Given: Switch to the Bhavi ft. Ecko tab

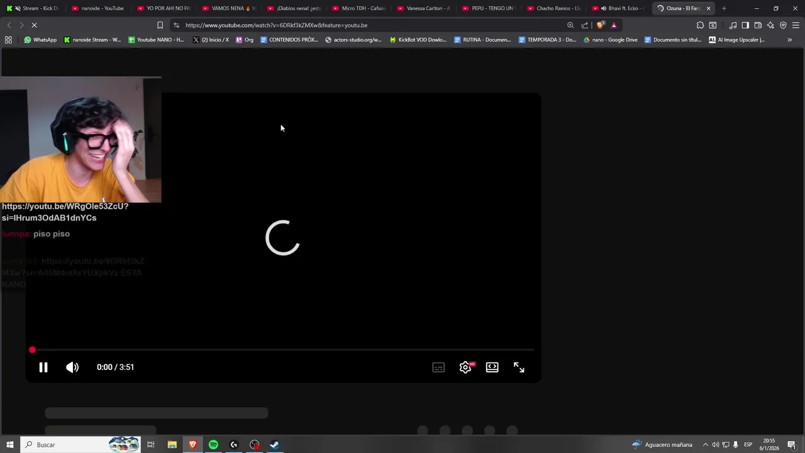Looking at the screenshot, I should [x=618, y=8].
